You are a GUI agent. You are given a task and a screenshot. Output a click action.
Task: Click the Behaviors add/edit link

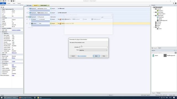point(14,53)
